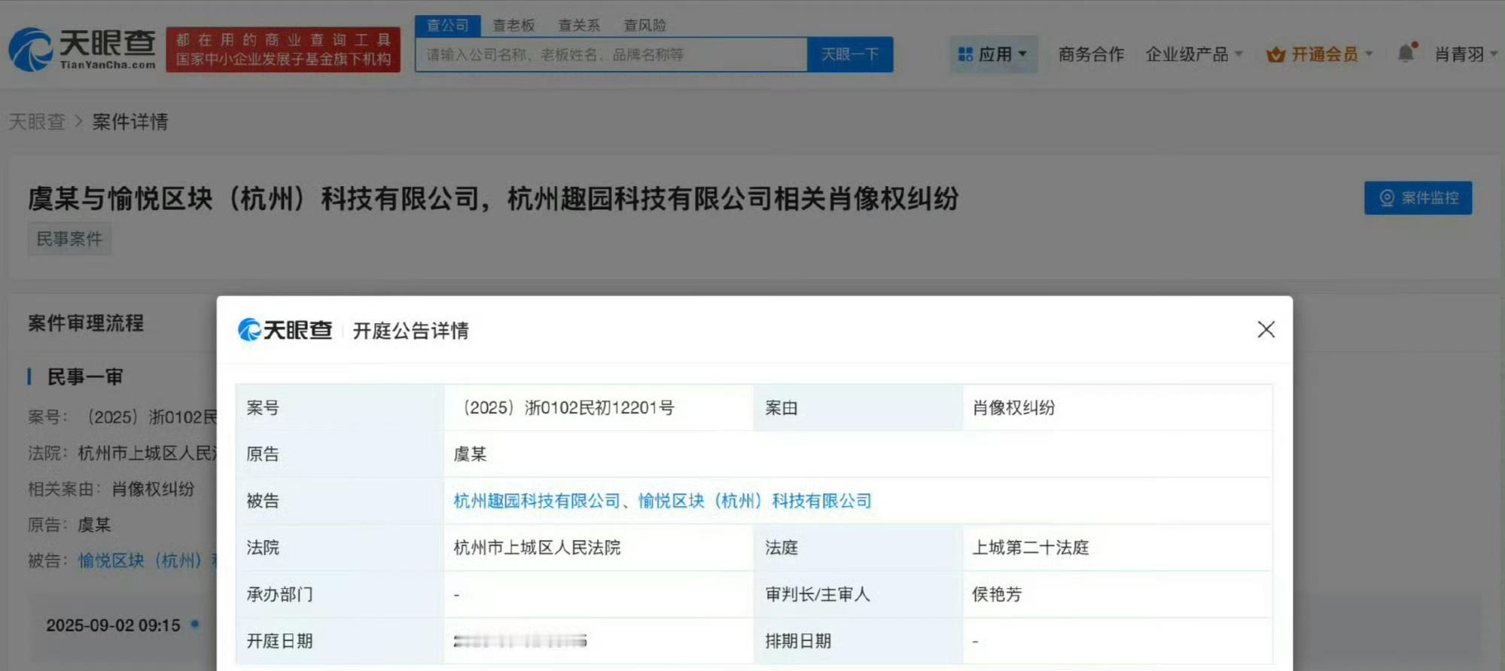Select the 查风险 search tab
The width and height of the screenshot is (1505, 671).
[645, 26]
